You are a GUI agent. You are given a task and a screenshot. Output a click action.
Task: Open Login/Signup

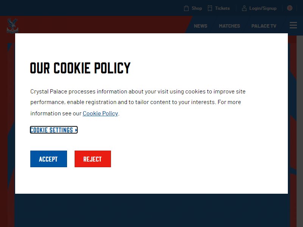[263, 8]
